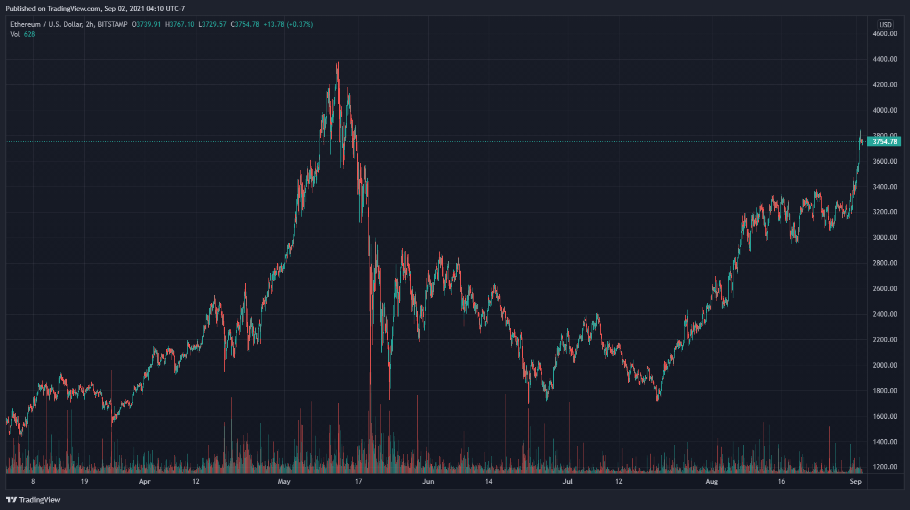
Task: Click the Aug label on the time axis
Action: pyautogui.click(x=711, y=482)
